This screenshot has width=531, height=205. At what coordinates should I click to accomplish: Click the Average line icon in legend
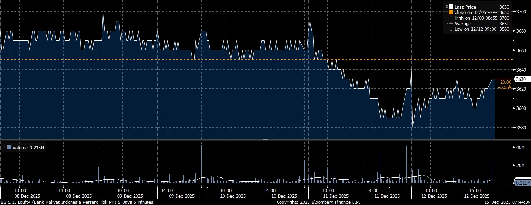[x=451, y=24]
